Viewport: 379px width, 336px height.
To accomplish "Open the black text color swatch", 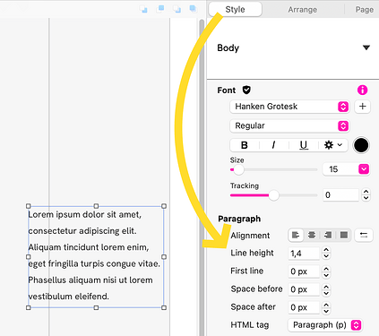I will [361, 145].
